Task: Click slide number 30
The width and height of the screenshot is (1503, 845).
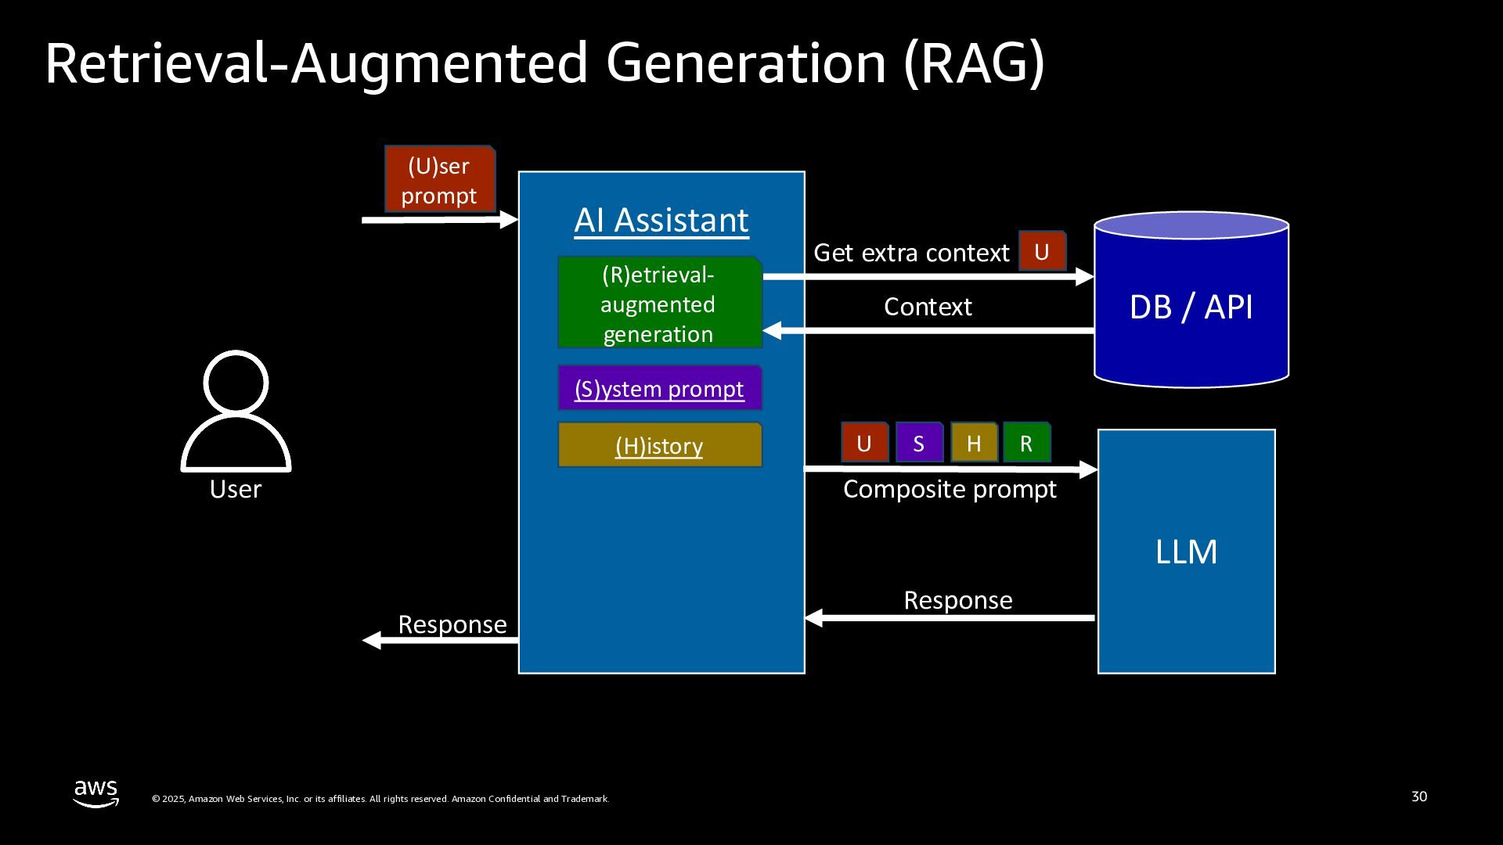Action: coord(1419,796)
